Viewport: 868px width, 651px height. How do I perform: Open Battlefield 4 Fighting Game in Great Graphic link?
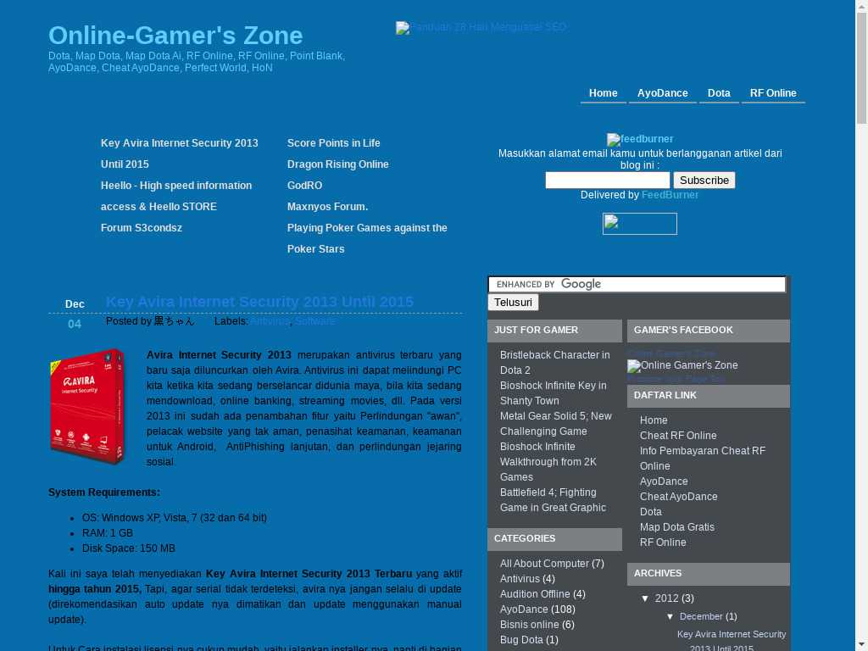553,500
